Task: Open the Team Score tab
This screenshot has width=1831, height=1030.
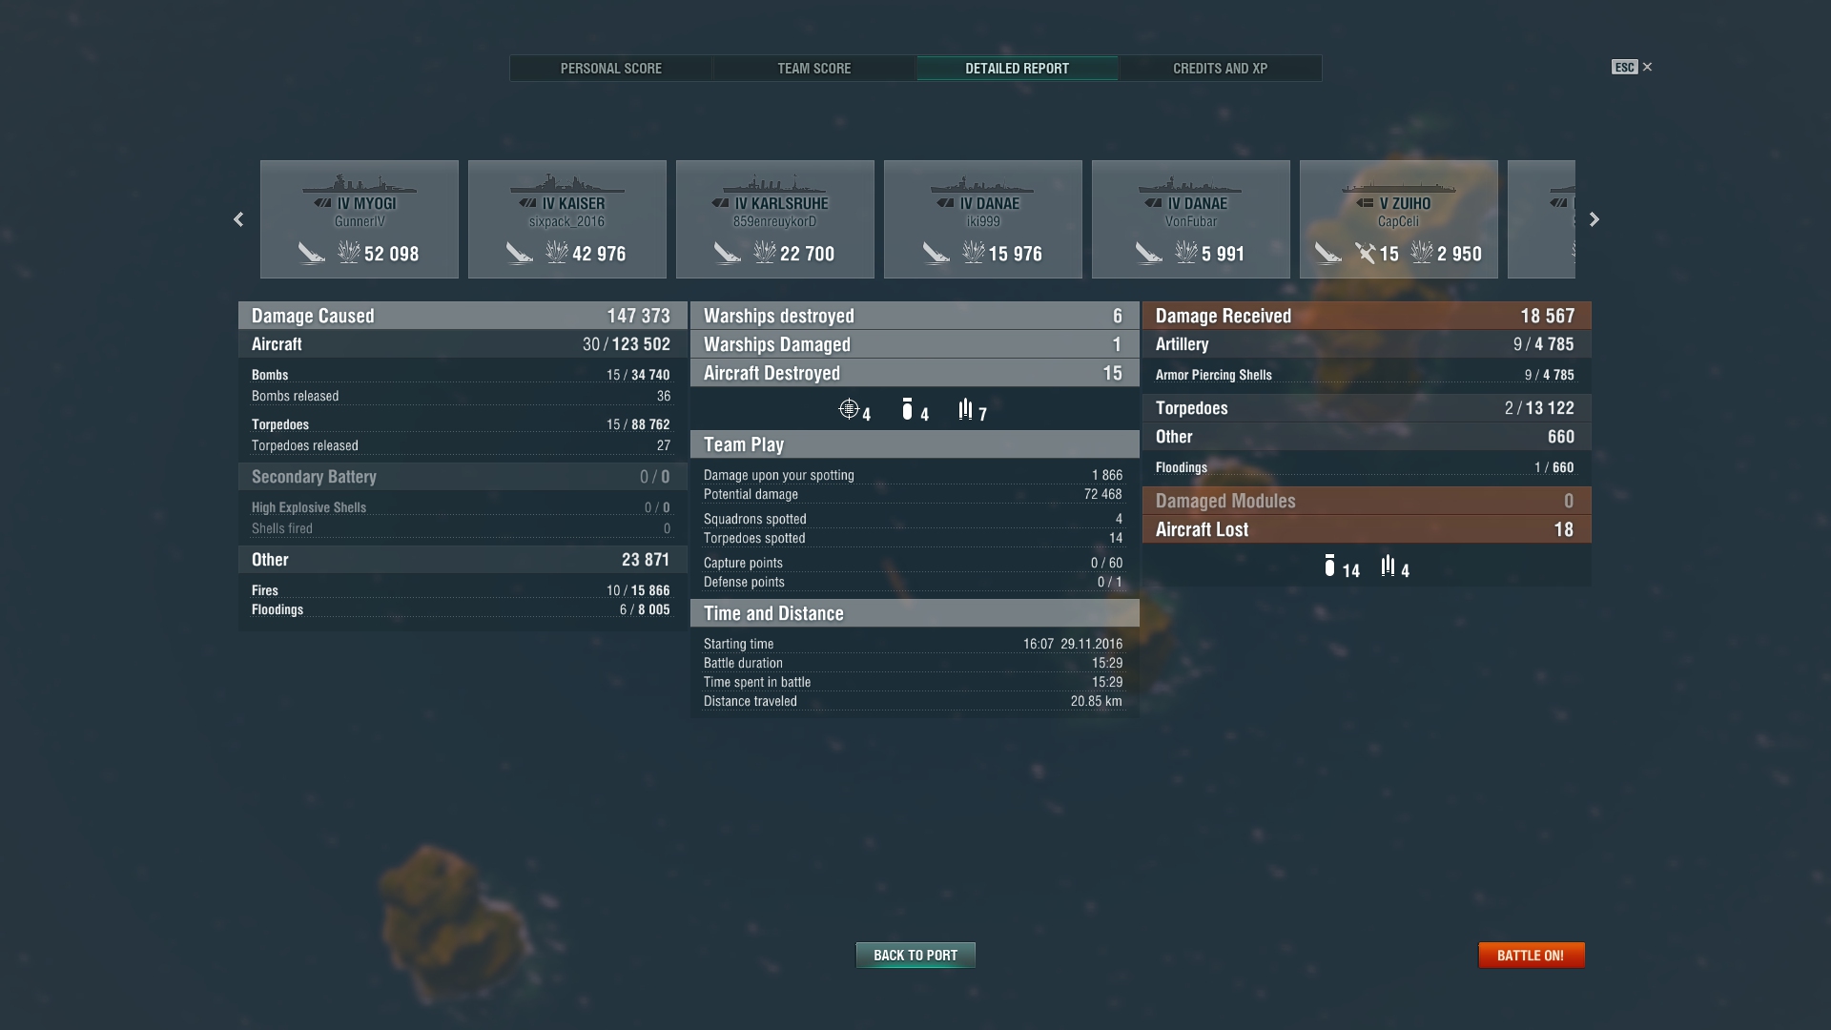Action: [814, 69]
